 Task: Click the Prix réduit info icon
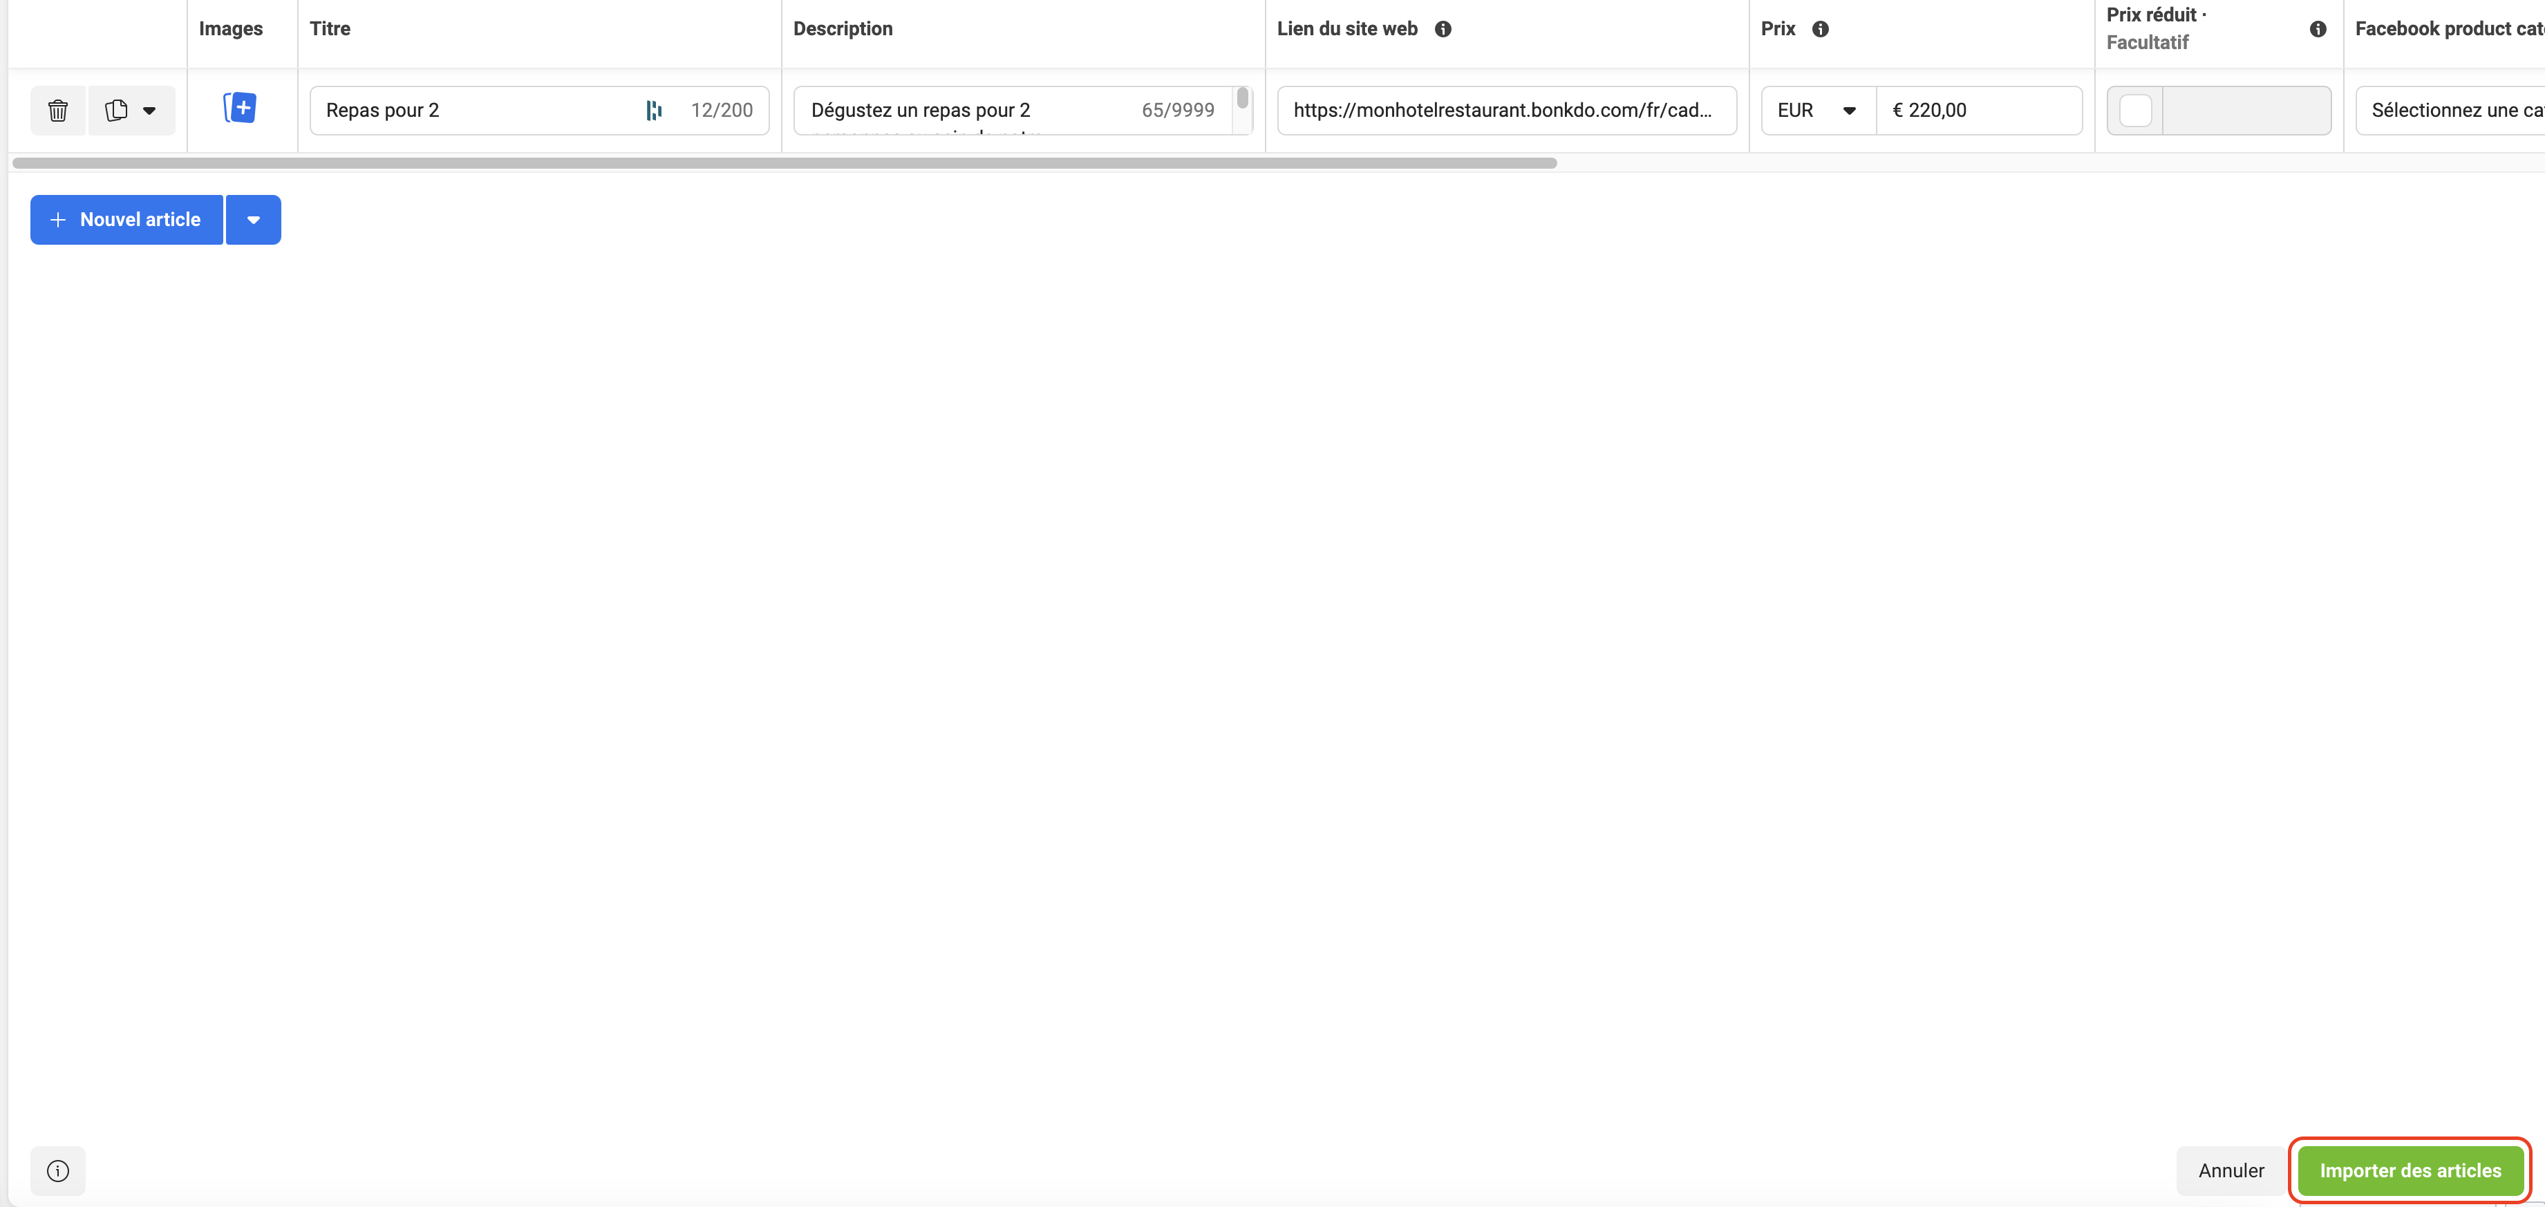click(x=2317, y=28)
